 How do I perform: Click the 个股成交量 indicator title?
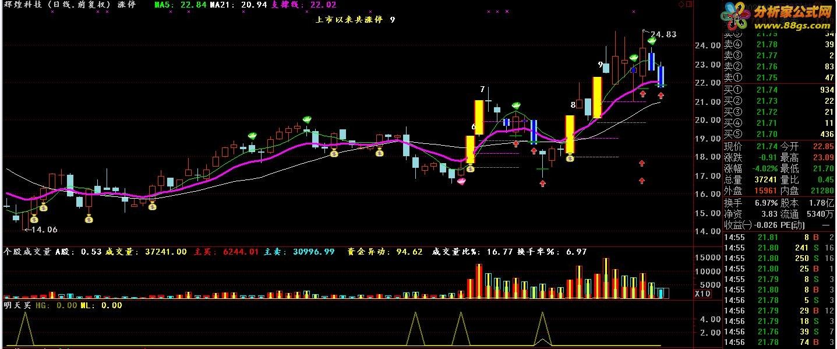pos(27,252)
